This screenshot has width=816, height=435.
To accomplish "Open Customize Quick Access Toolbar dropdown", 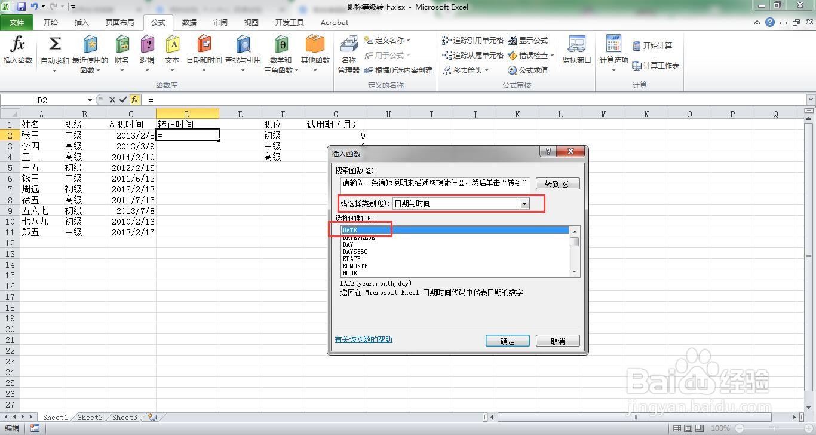I will point(73,7).
